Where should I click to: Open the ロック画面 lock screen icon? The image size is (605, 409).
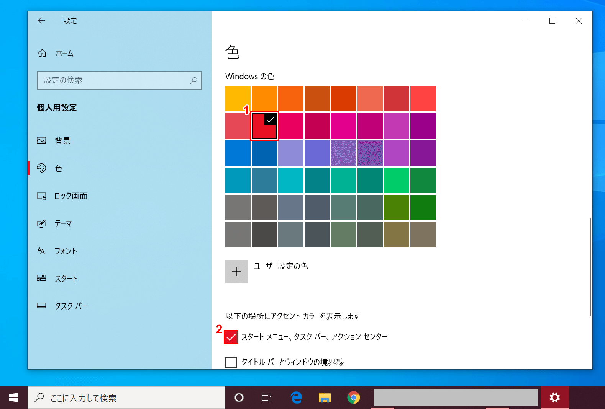point(41,196)
